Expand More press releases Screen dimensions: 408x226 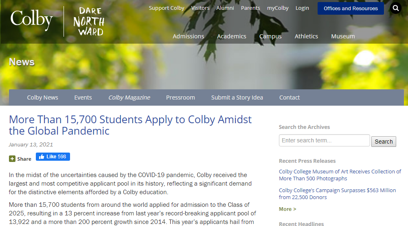287,209
